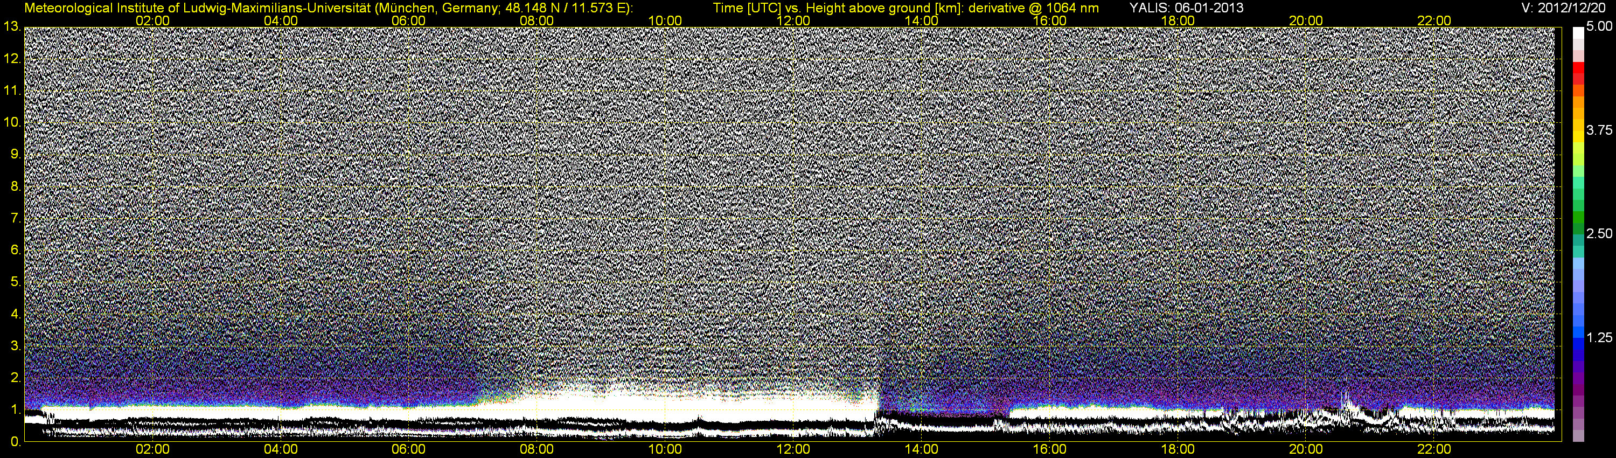Click the 1.25 colorbar value label
1616x458 pixels.
click(x=1598, y=337)
